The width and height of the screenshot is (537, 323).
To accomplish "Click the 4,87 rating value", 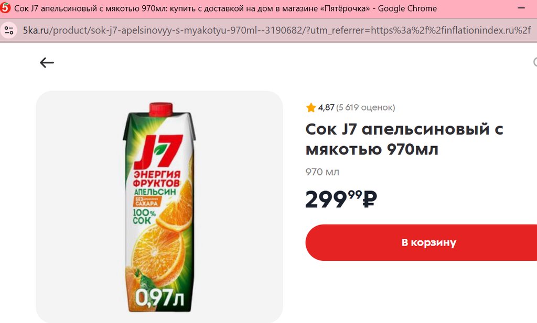I will [326, 108].
